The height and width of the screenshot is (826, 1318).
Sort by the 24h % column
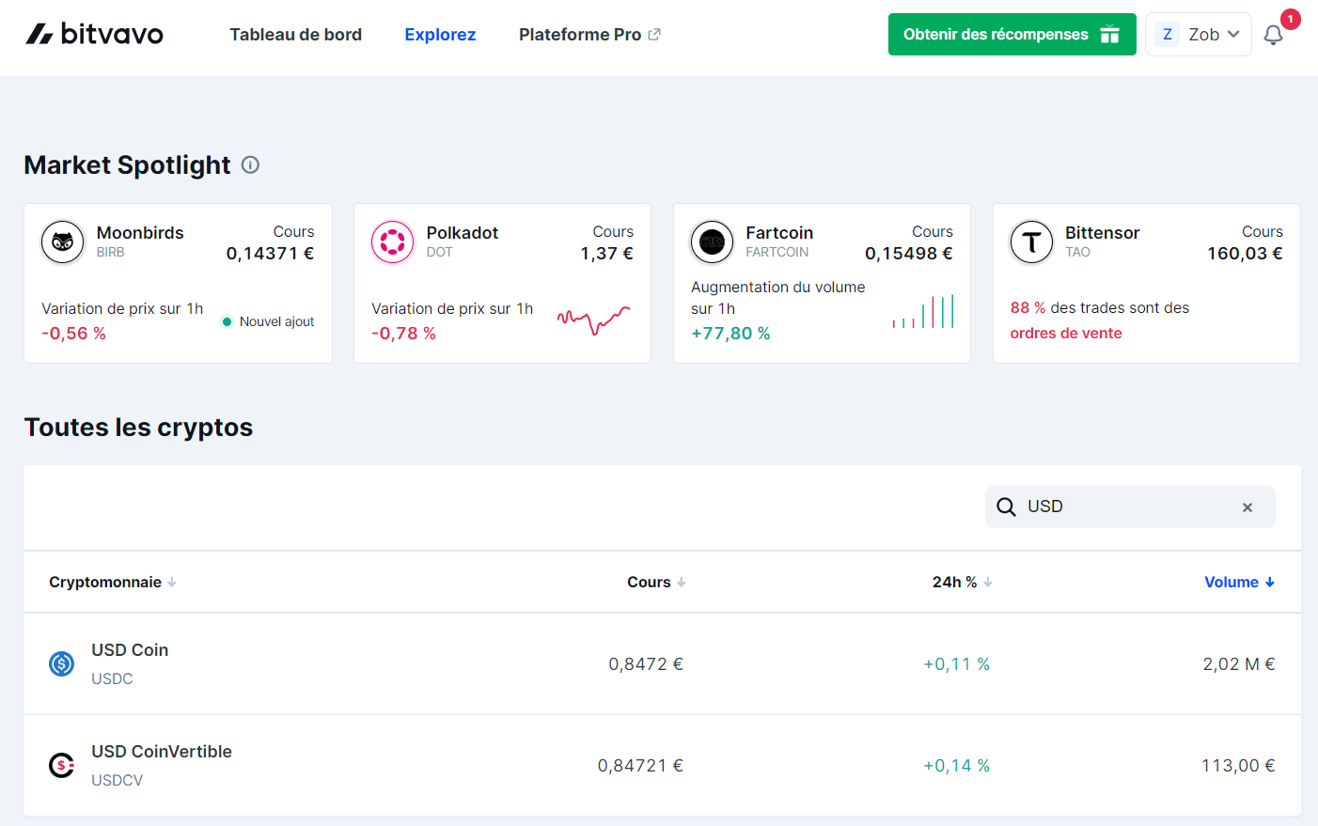(x=961, y=582)
